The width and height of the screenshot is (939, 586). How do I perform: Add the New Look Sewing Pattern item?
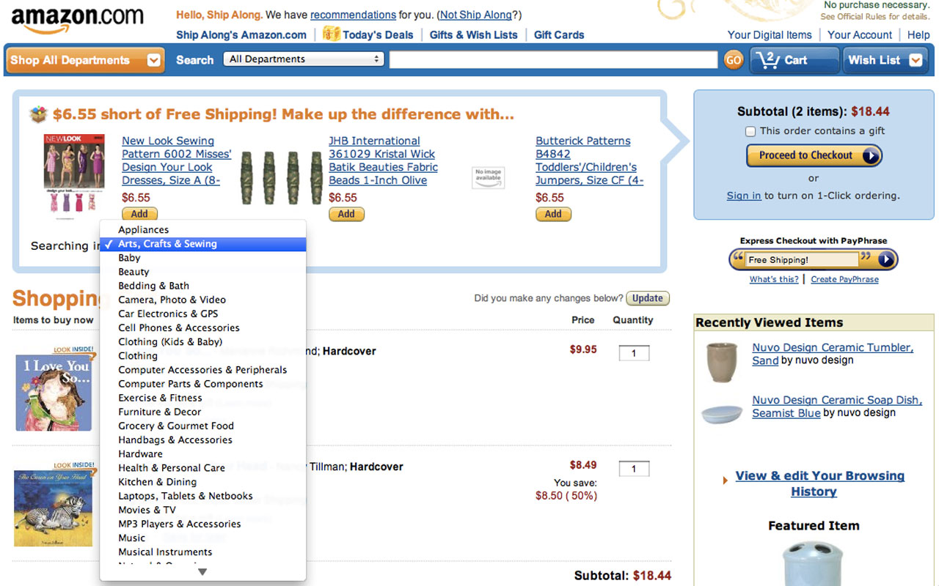[x=139, y=214]
